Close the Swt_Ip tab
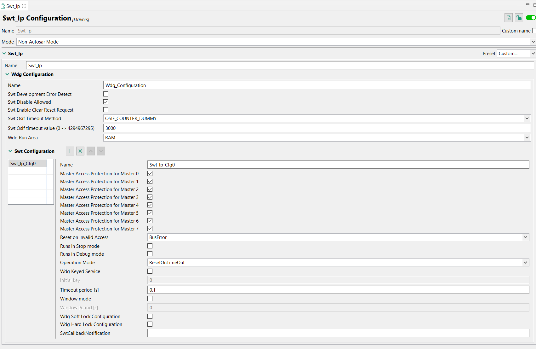This screenshot has width=536, height=349. (x=24, y=6)
